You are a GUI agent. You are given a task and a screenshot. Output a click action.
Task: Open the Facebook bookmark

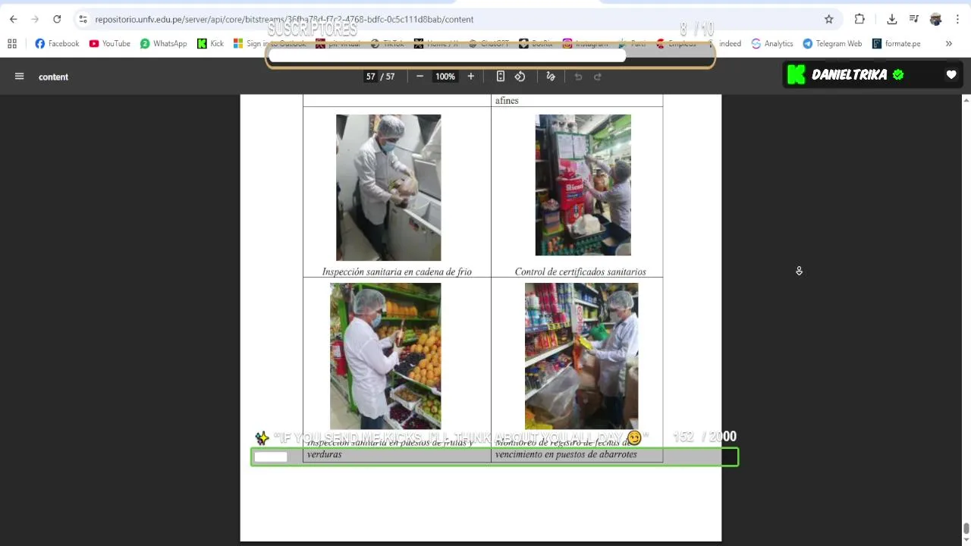coord(57,43)
